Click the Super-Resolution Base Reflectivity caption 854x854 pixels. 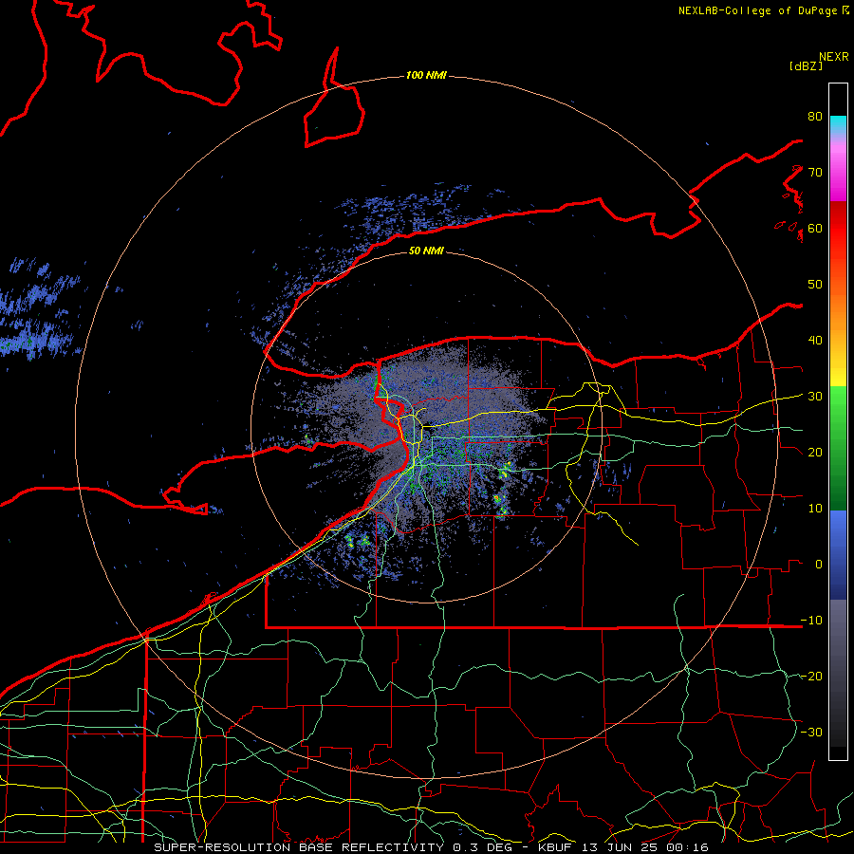pos(299,847)
